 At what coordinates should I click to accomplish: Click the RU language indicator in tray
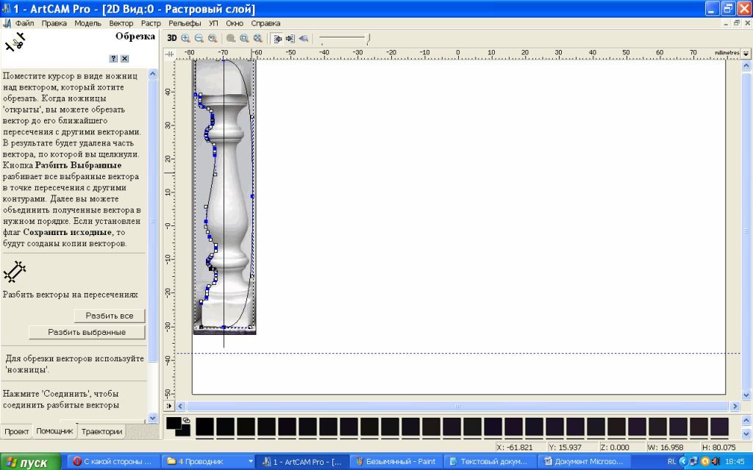pos(671,461)
